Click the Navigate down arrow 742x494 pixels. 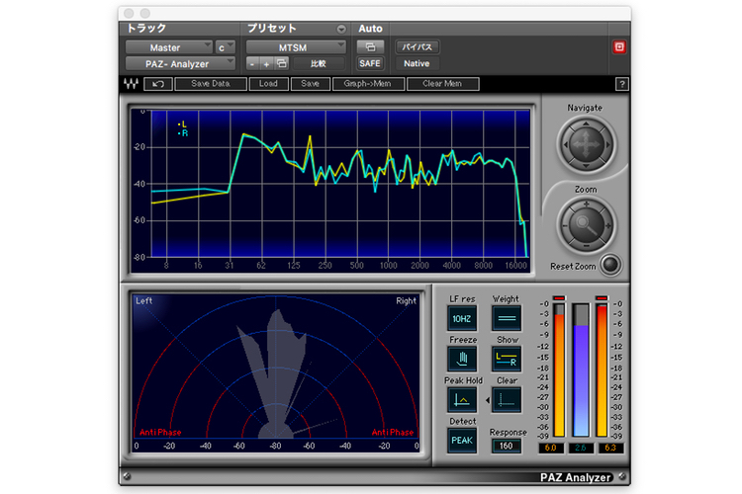[x=587, y=165]
